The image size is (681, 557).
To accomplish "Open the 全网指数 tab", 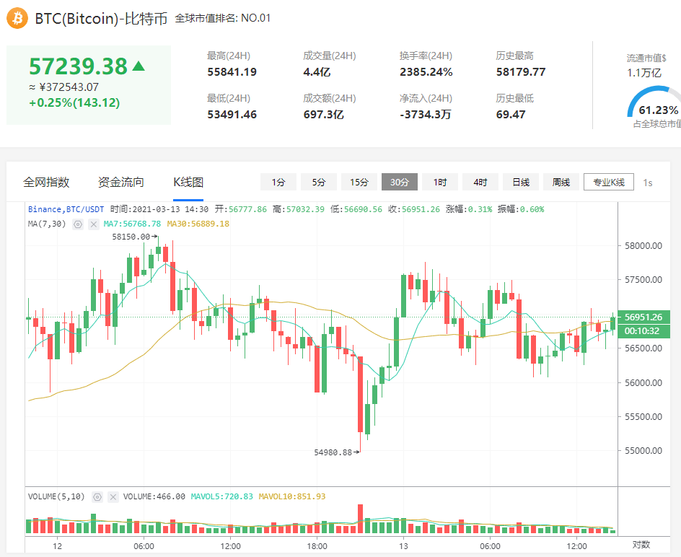I will click(46, 182).
